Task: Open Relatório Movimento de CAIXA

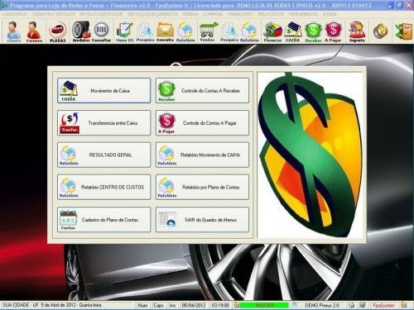Action: pos(202,155)
